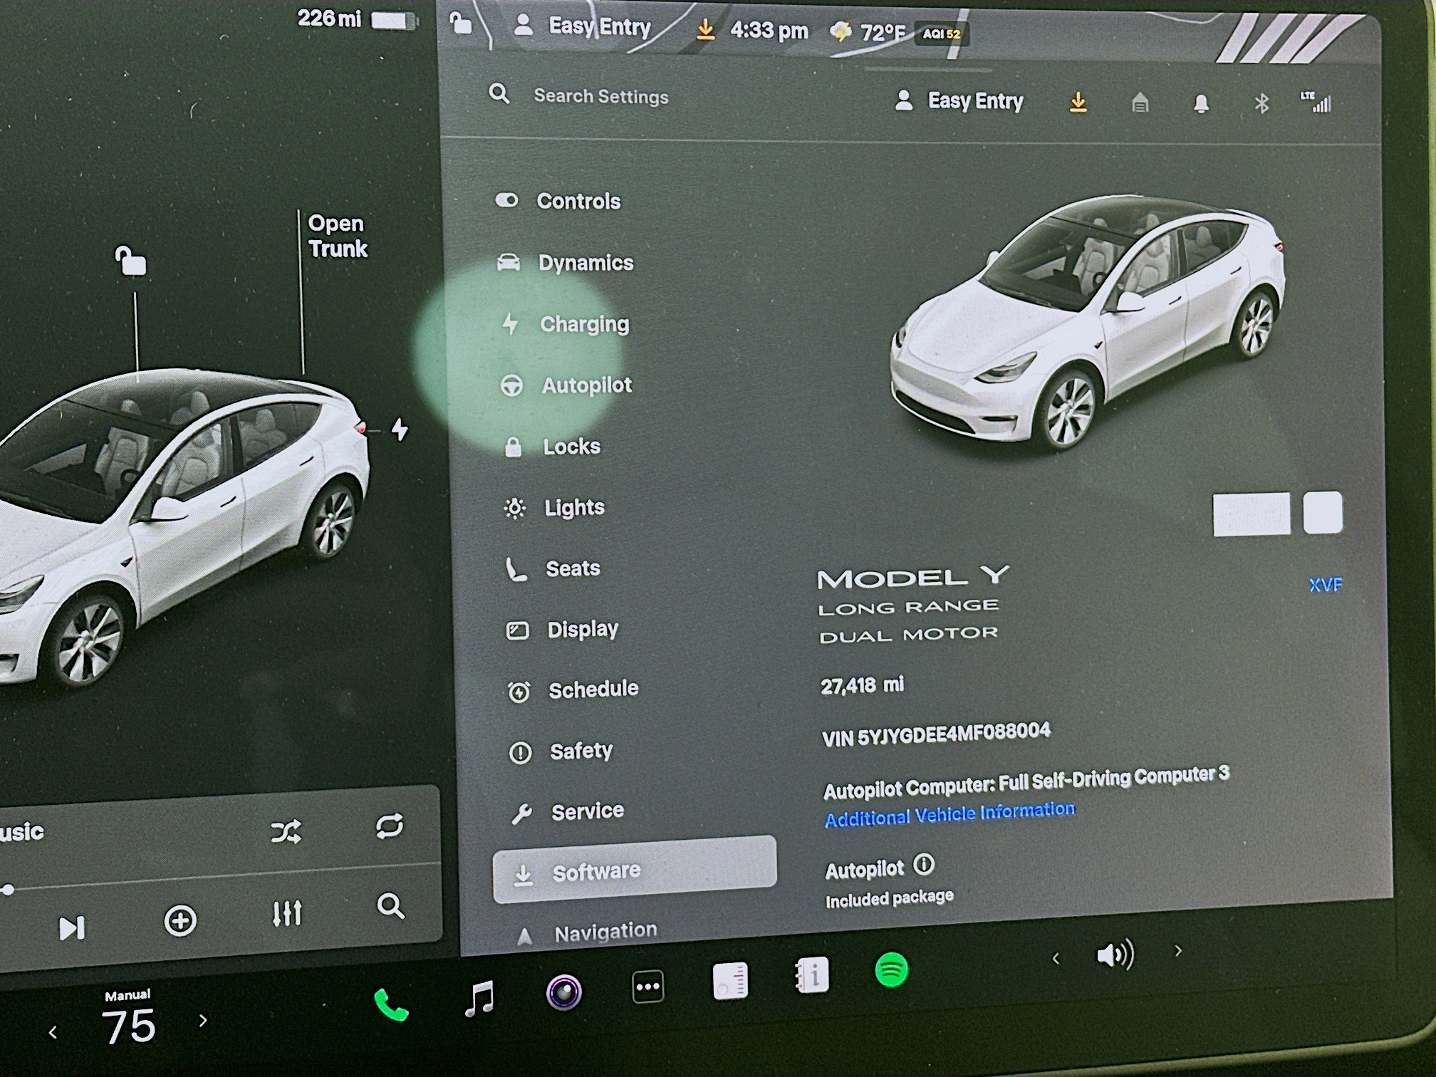Click the Additional Vehicle Information link

(949, 812)
